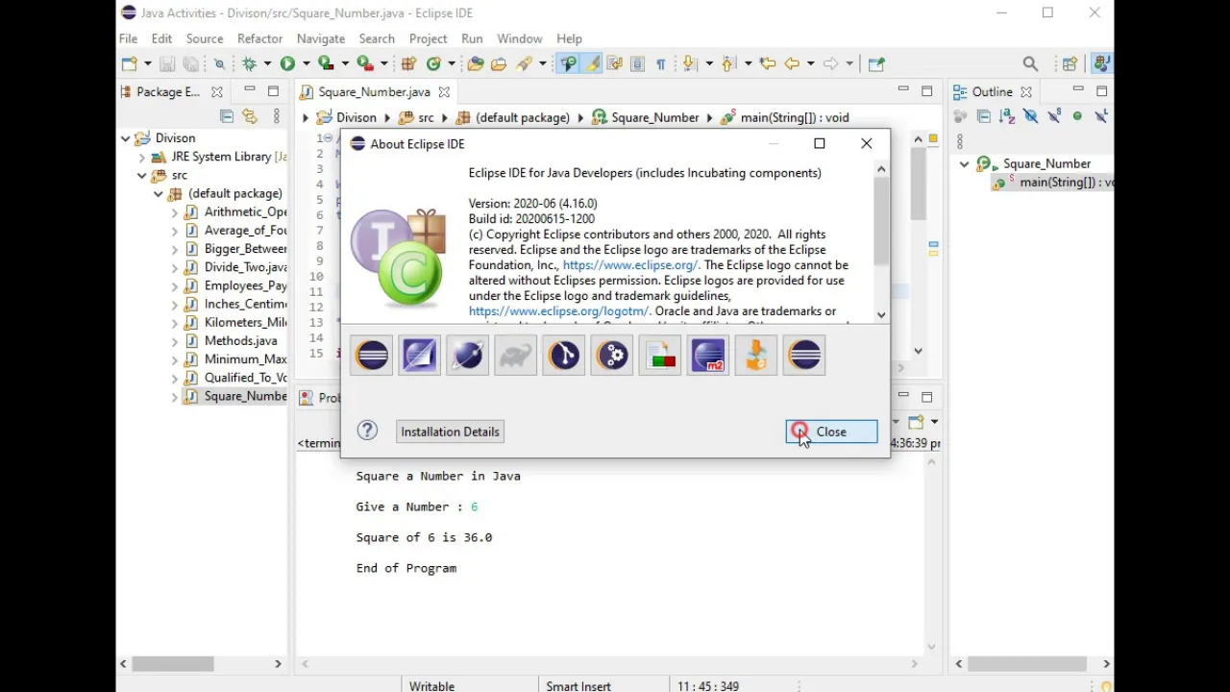Expand the Methods.java tree node
Viewport: 1230px width, 692px height.
coord(175,341)
